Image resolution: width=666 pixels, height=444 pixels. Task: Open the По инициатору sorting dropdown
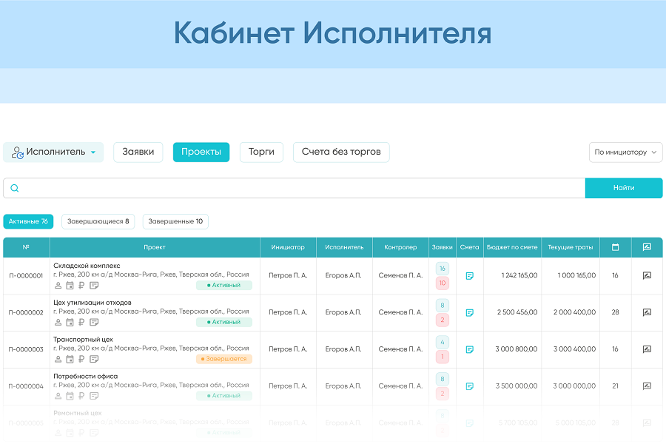point(625,152)
